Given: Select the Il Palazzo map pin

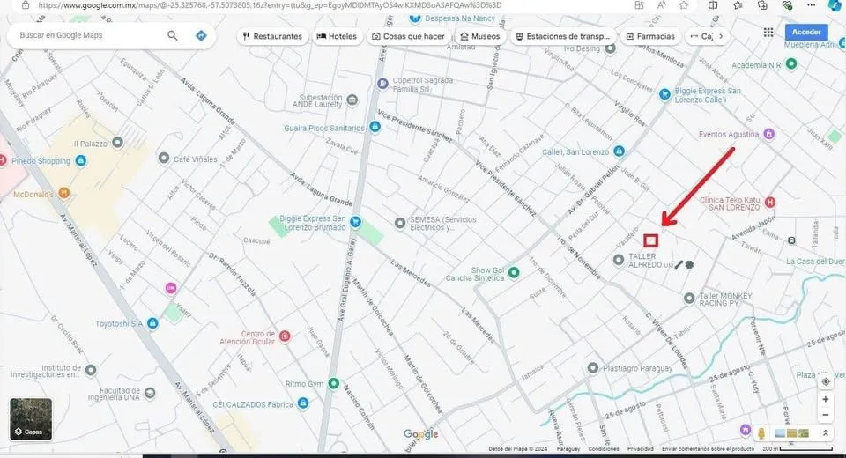Looking at the screenshot, I should (x=117, y=143).
